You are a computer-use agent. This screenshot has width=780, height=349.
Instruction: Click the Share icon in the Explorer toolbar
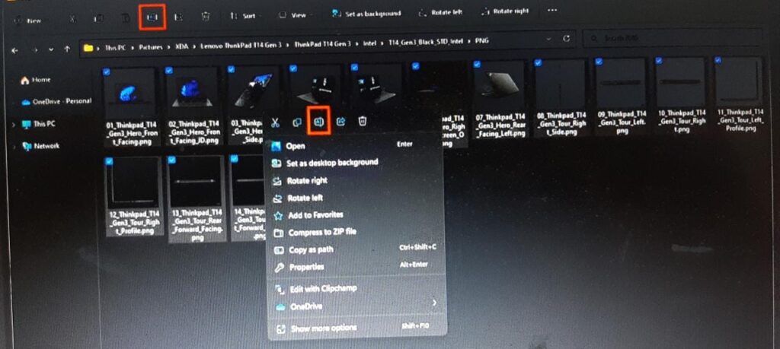[x=179, y=17]
